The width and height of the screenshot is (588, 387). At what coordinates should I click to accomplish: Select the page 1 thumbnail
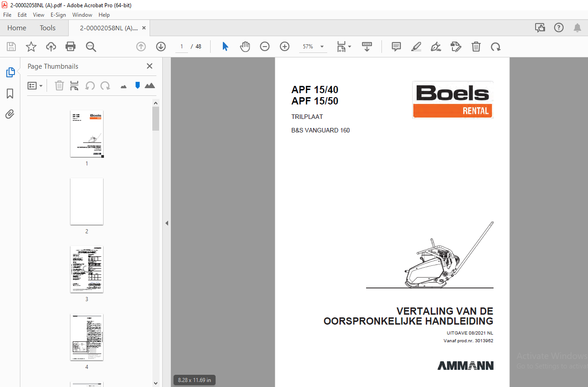87,134
